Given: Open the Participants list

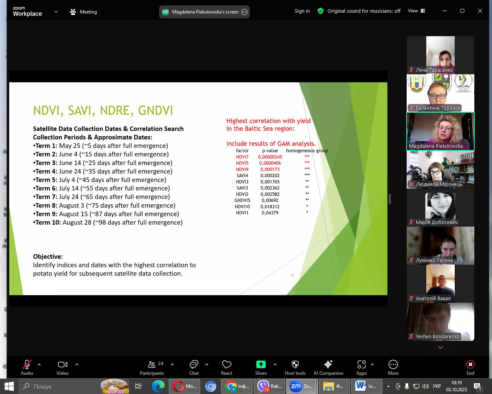Looking at the screenshot, I should coord(152,367).
